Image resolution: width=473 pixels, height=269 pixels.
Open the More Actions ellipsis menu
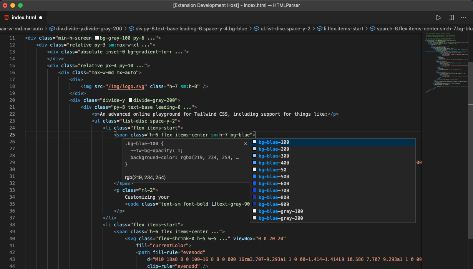pyautogui.click(x=464, y=18)
